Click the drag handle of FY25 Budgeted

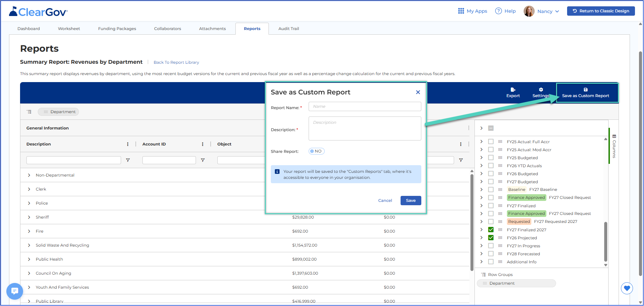[x=500, y=158]
